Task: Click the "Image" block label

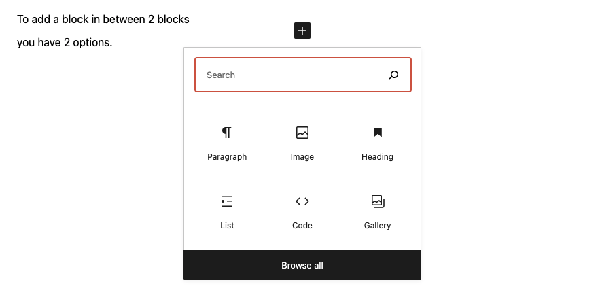Action: (x=302, y=157)
